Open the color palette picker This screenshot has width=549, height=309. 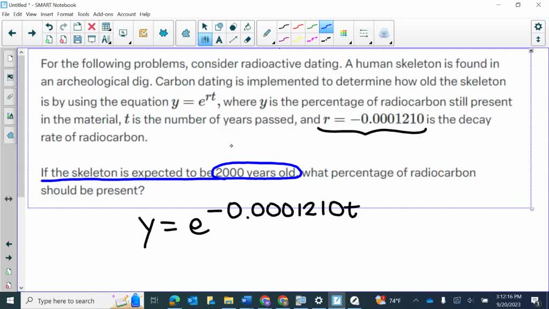click(x=343, y=32)
